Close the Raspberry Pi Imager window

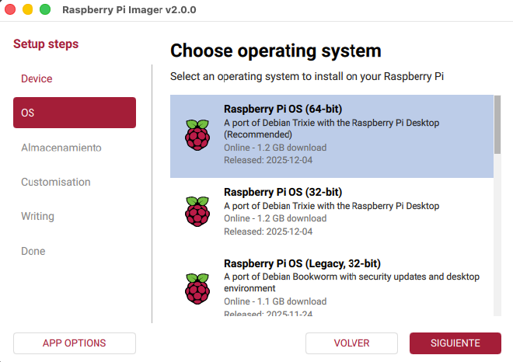[11, 10]
